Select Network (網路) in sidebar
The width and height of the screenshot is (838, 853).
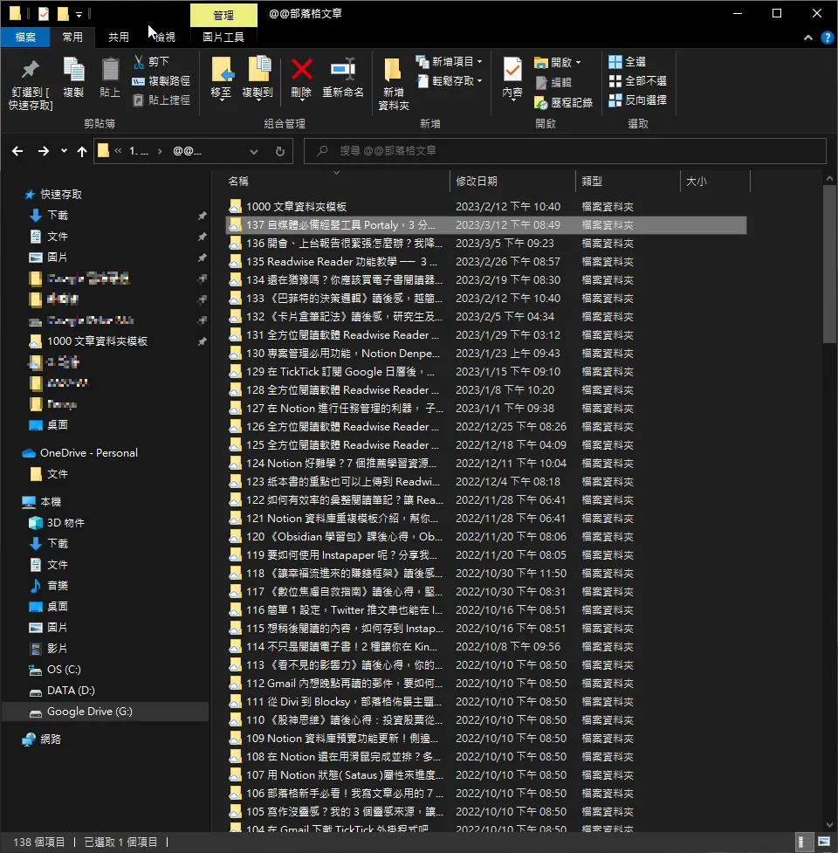(50, 739)
